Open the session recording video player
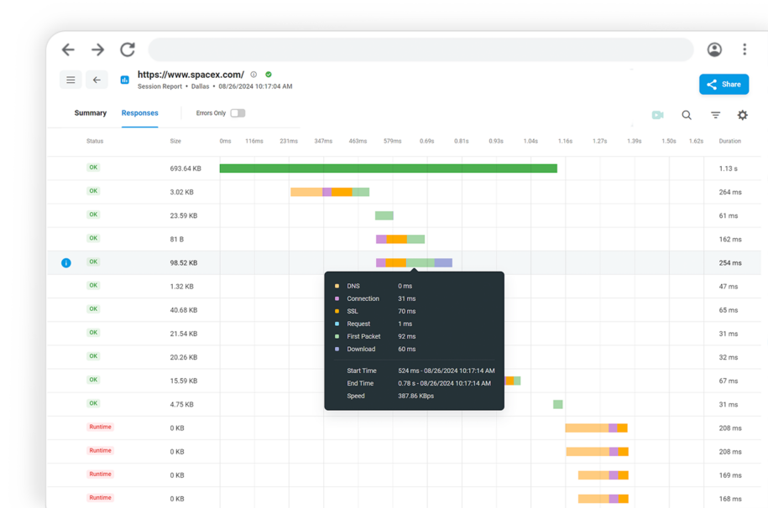Viewport: 768px width, 508px height. [657, 115]
